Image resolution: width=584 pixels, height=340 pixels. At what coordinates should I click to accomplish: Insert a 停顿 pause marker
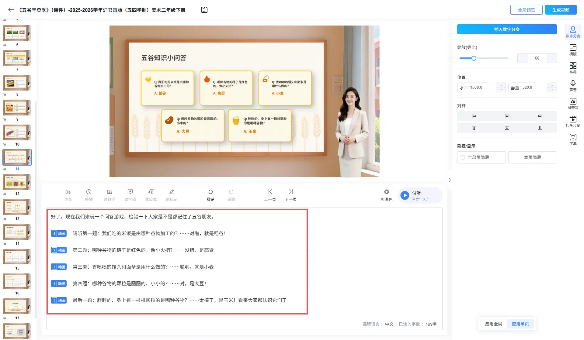pyautogui.click(x=89, y=195)
